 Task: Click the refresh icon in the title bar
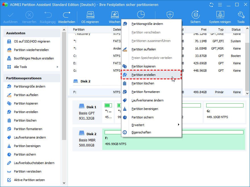[211, 5]
